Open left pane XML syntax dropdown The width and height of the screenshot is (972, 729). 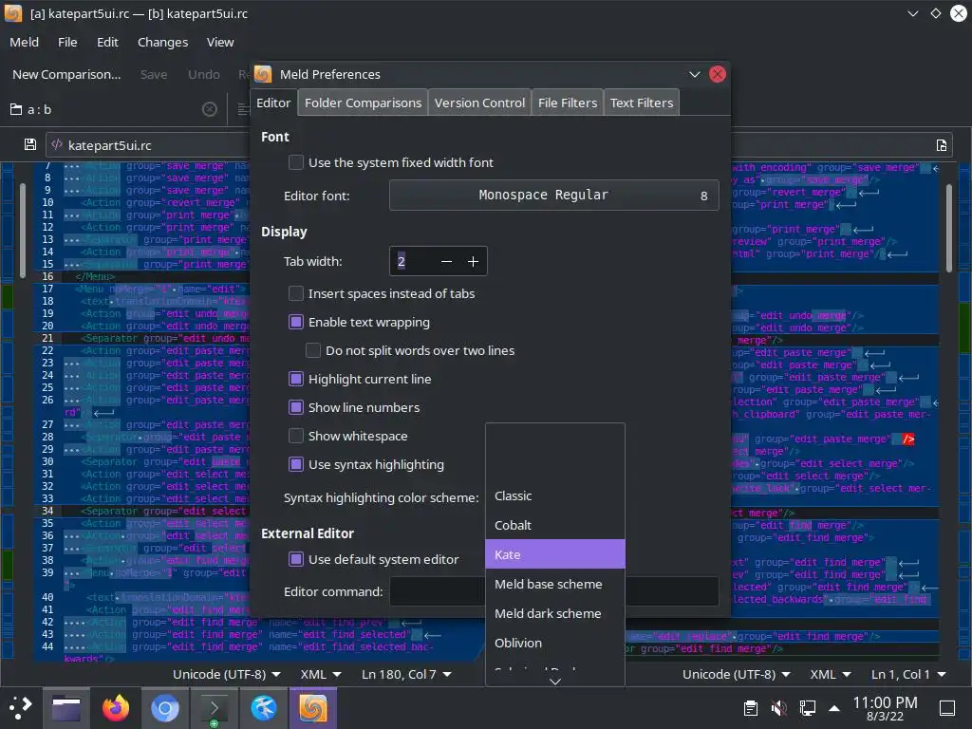tap(321, 674)
